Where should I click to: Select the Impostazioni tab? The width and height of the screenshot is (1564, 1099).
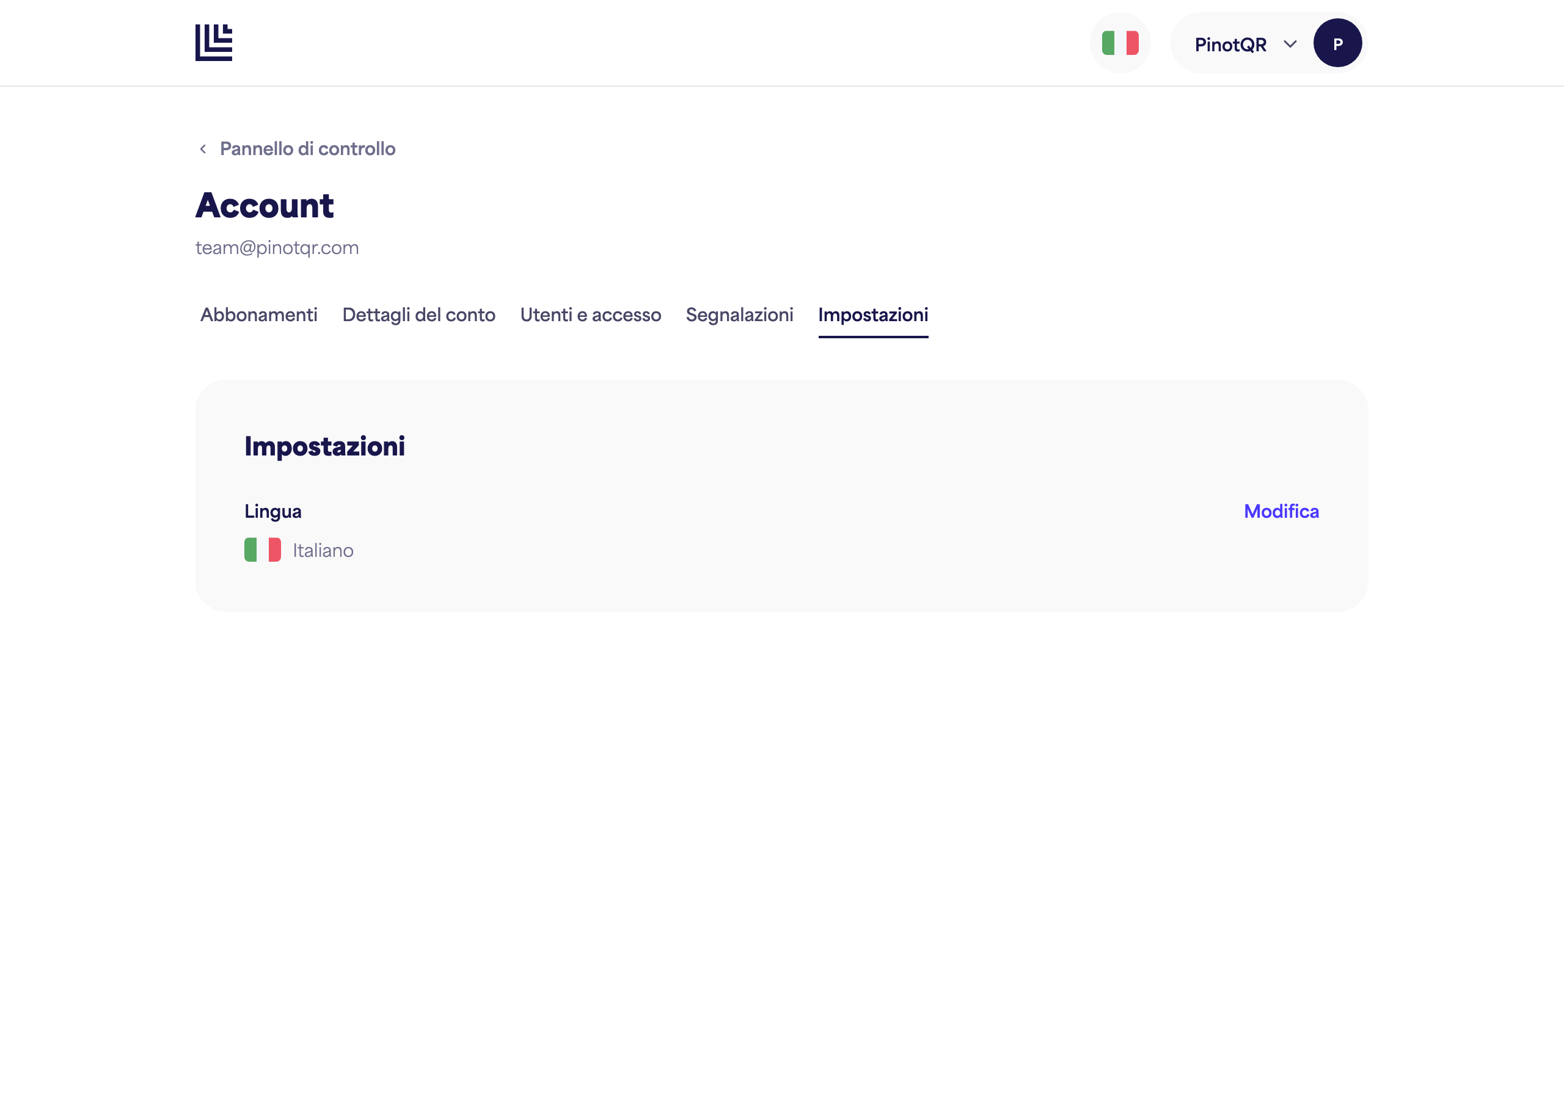[x=872, y=314]
